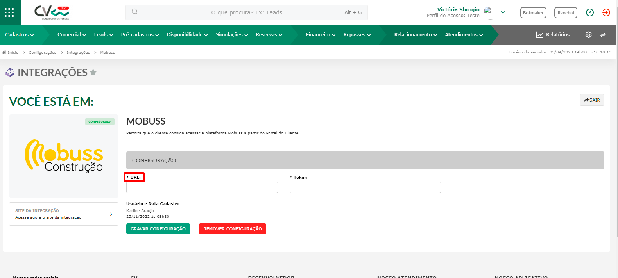Viewport: 618px width, 278px height.
Task: Click the user name Victória Sbrogio
Action: (x=458, y=9)
